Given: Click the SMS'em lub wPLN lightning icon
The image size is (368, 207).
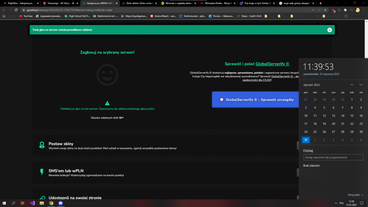Looking at the screenshot, I should 42,172.
